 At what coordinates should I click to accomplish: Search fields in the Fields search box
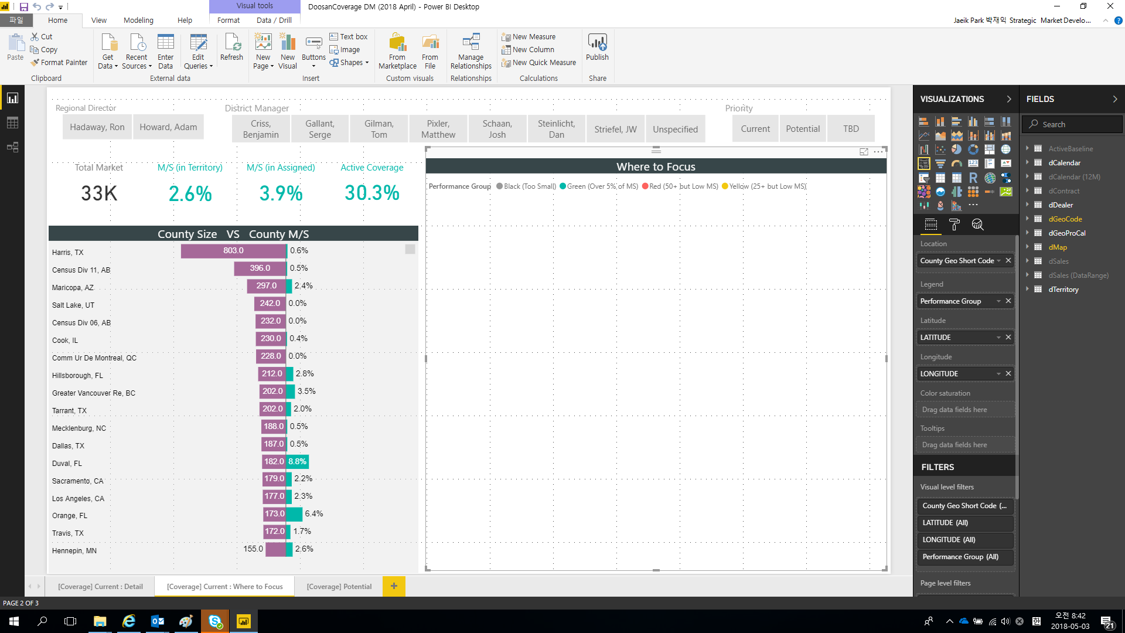tap(1072, 124)
